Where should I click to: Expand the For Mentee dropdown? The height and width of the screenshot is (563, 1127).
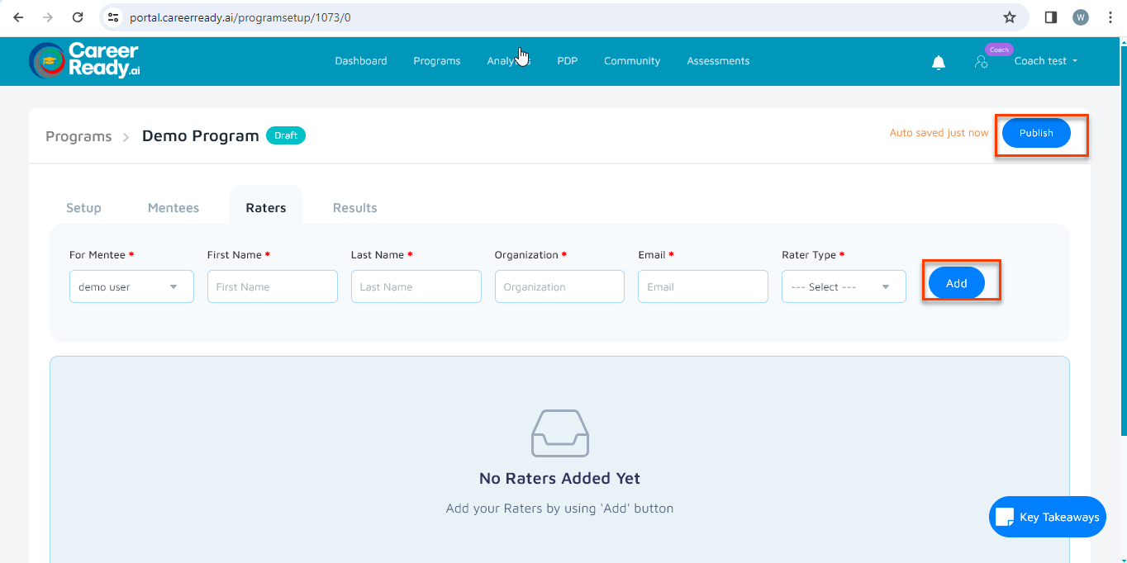[131, 286]
